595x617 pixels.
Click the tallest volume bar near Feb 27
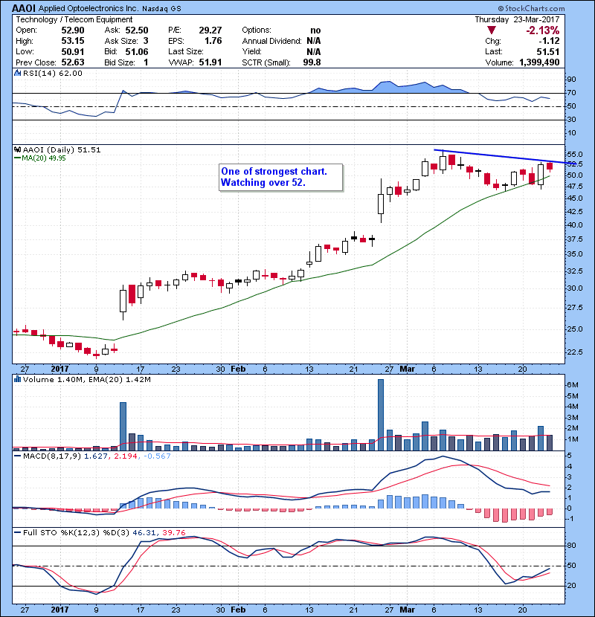[x=380, y=415]
